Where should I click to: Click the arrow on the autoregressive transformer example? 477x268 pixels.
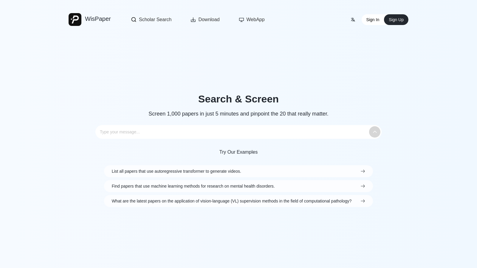[363, 171]
